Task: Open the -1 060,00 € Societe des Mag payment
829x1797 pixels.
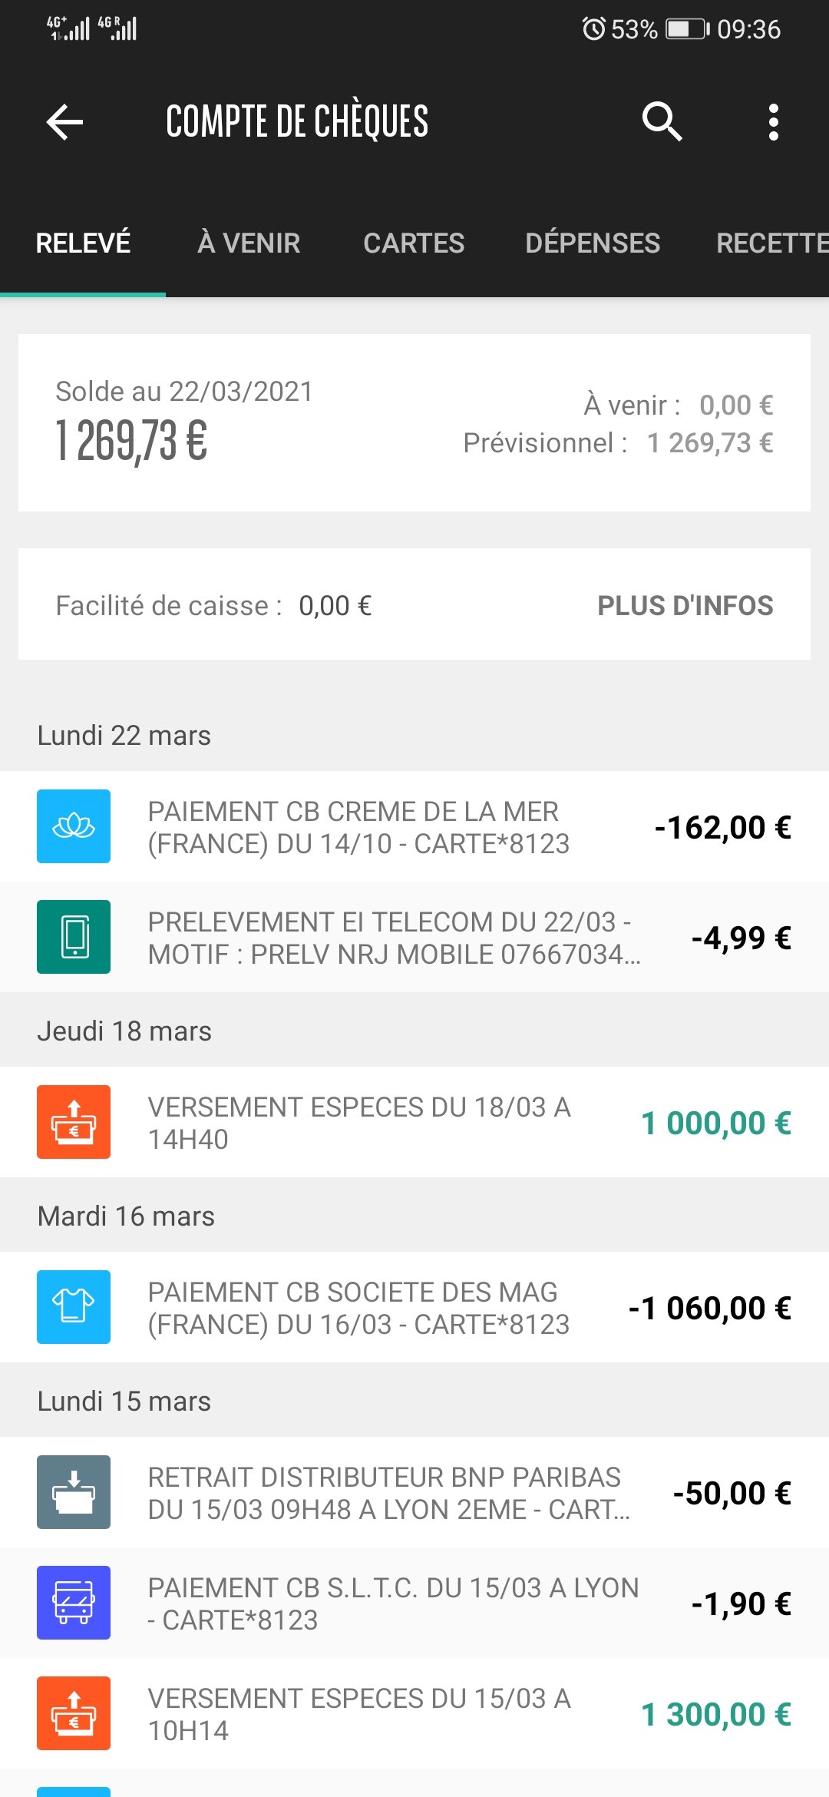Action: pos(414,1307)
